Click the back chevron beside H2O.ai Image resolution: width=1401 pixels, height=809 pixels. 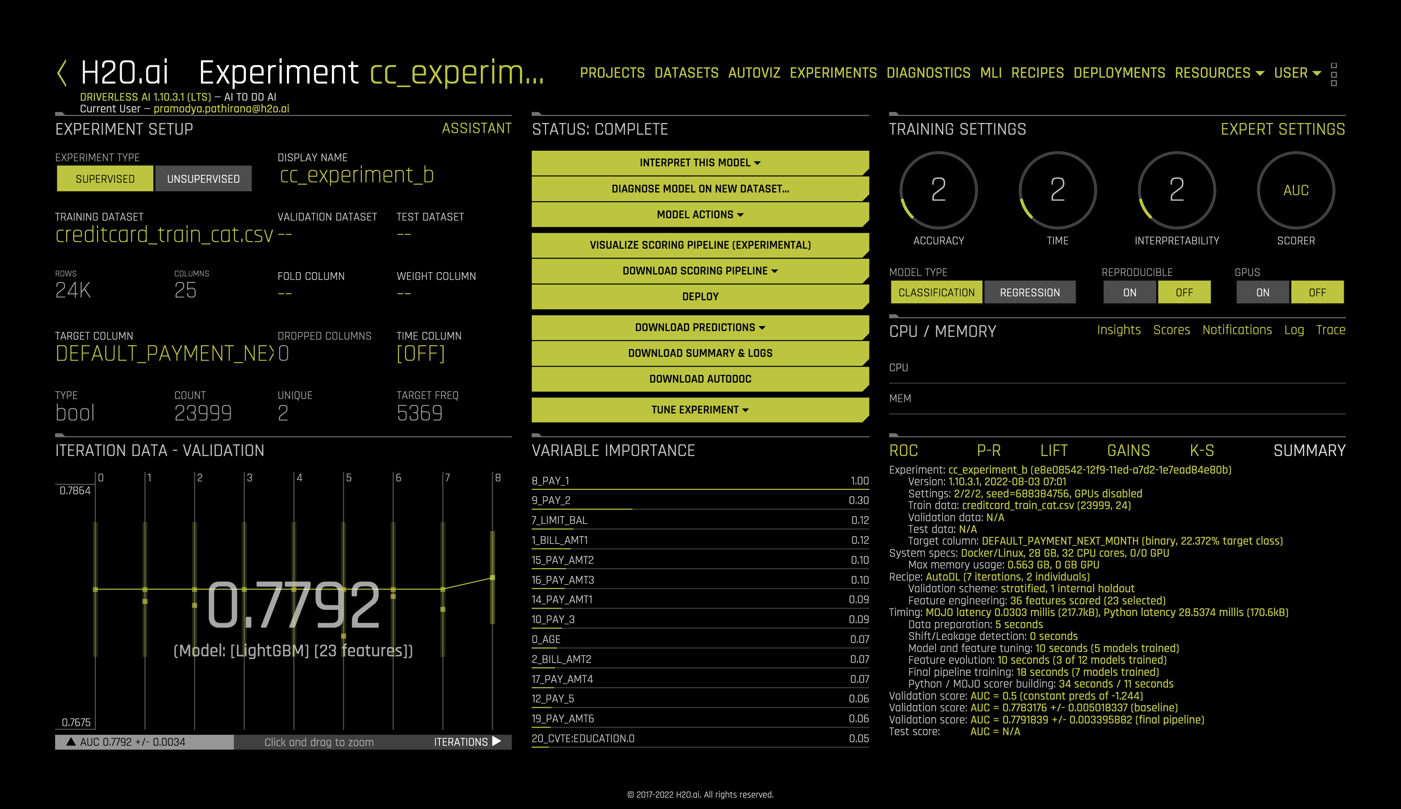pos(62,73)
